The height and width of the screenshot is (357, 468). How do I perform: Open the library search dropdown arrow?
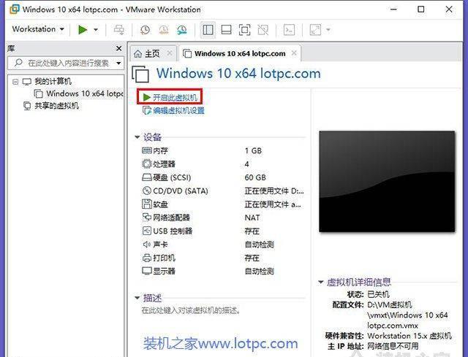click(118, 64)
